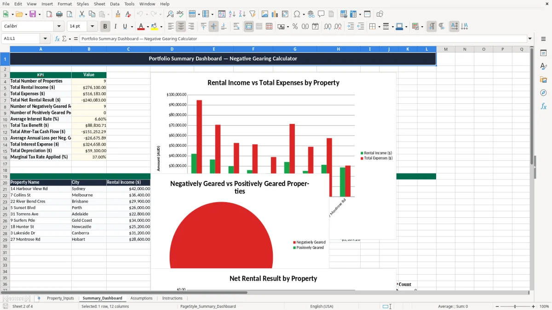Click the formula input line
This screenshot has width=552, height=310.
[x=303, y=39]
